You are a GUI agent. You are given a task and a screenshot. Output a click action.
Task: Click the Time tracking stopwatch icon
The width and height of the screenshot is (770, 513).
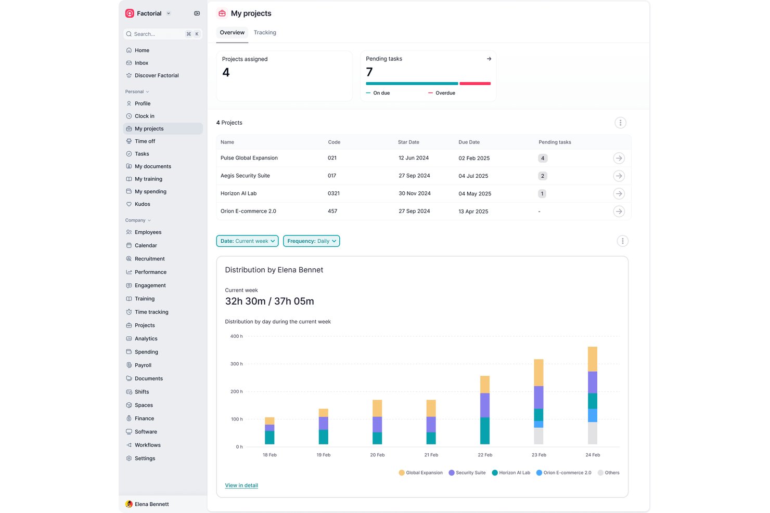pyautogui.click(x=129, y=312)
